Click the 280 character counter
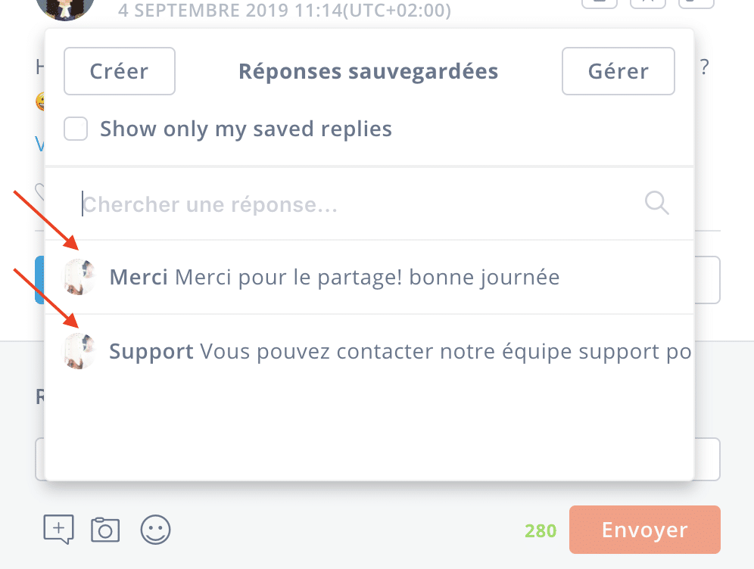 coord(541,531)
